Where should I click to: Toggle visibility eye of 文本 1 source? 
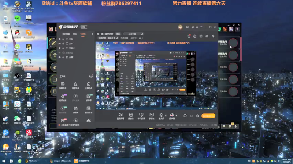coord(60,39)
